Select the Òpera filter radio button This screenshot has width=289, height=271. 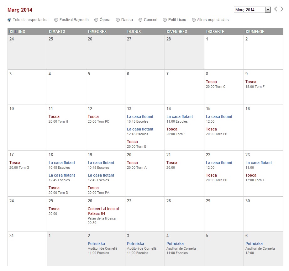96,20
